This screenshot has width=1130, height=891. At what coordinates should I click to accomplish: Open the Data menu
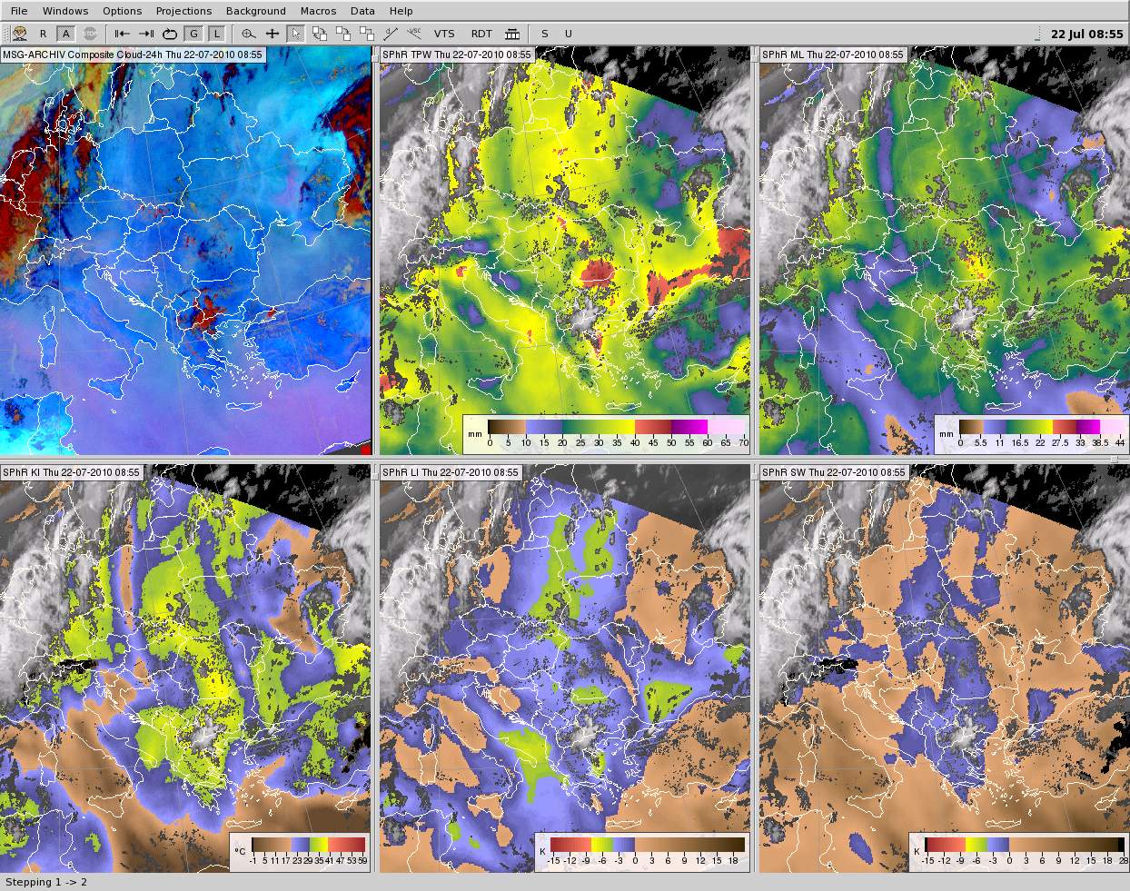pos(362,11)
